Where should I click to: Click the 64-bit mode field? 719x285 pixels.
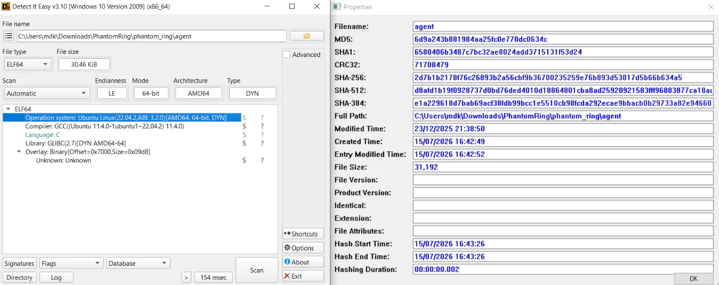tap(151, 93)
